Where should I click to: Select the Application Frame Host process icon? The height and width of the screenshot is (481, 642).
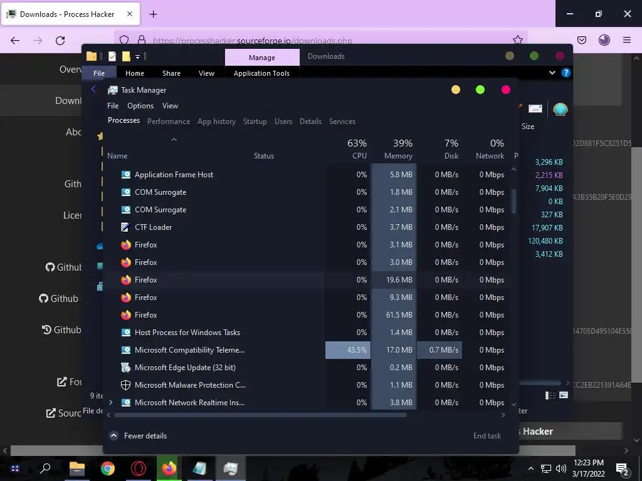[125, 175]
